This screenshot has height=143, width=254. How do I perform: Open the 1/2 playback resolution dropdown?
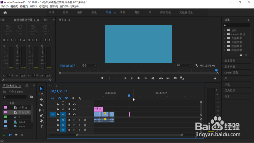[184, 66]
